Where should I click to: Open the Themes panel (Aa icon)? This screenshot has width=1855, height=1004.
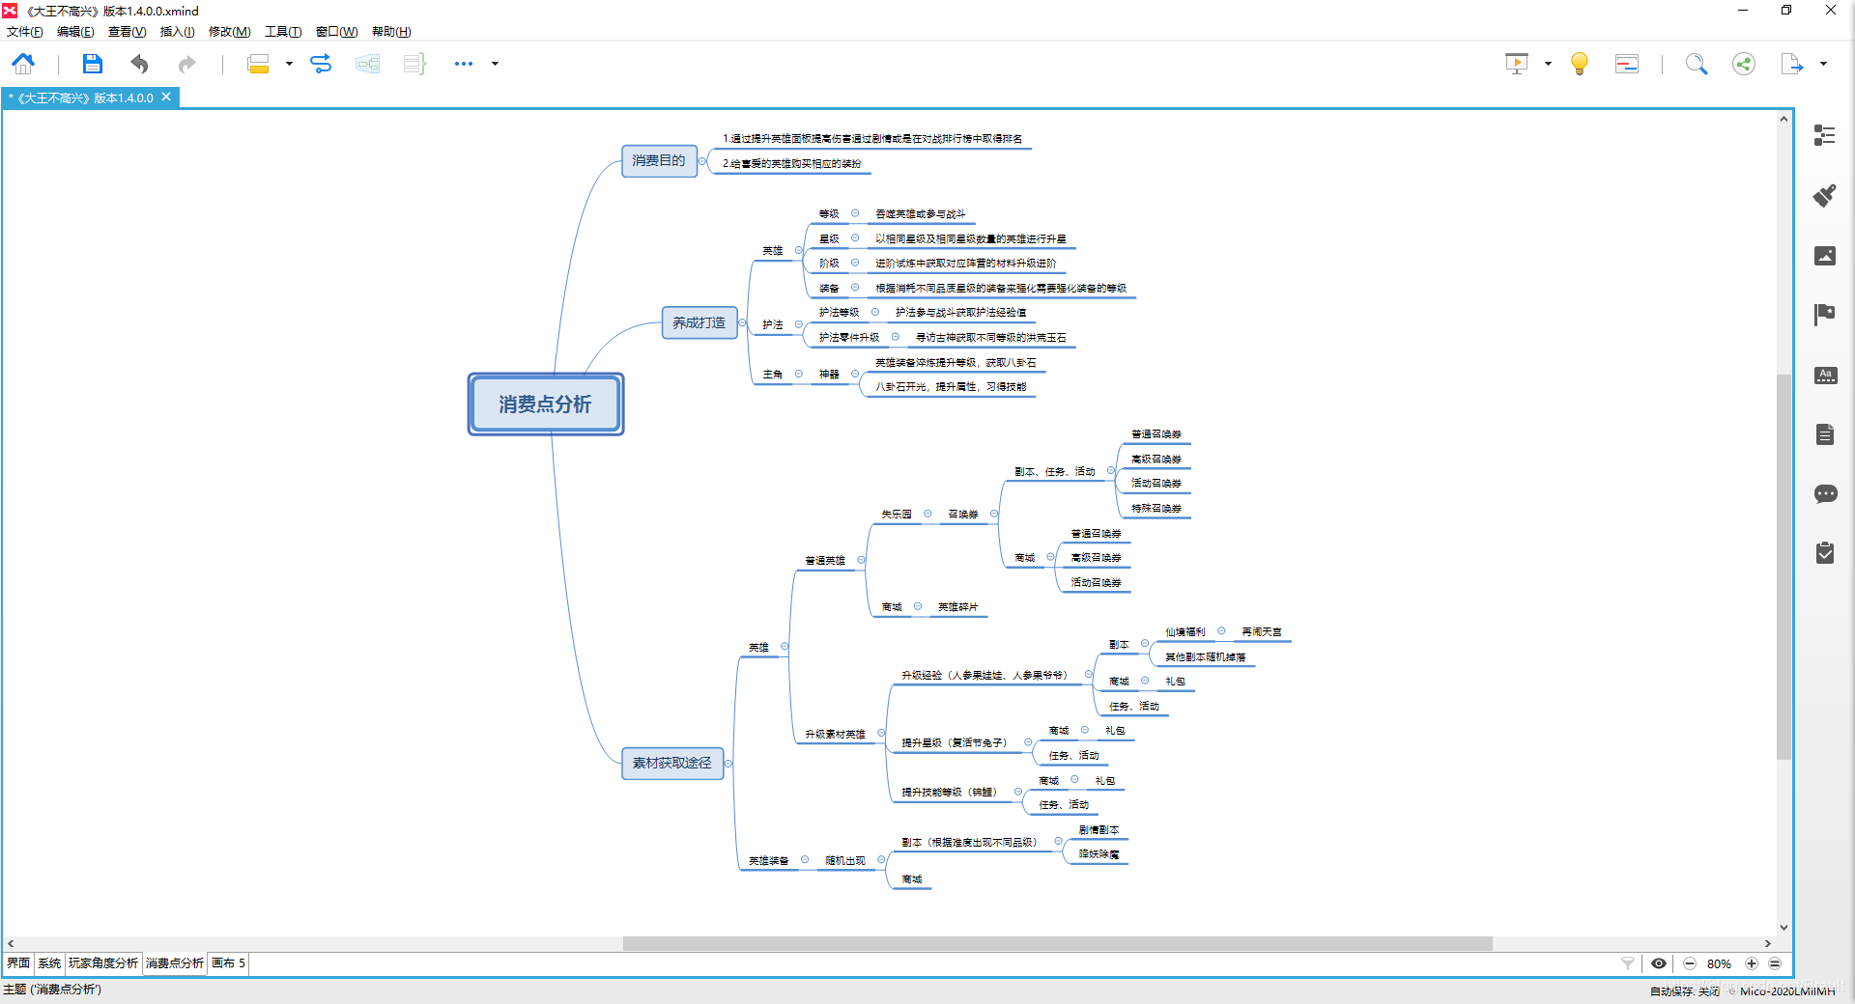tap(1824, 375)
